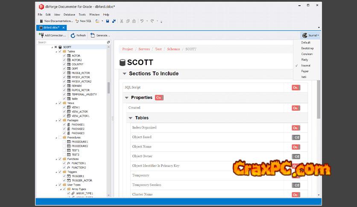Open the Journal theme dropdown

click(x=310, y=35)
